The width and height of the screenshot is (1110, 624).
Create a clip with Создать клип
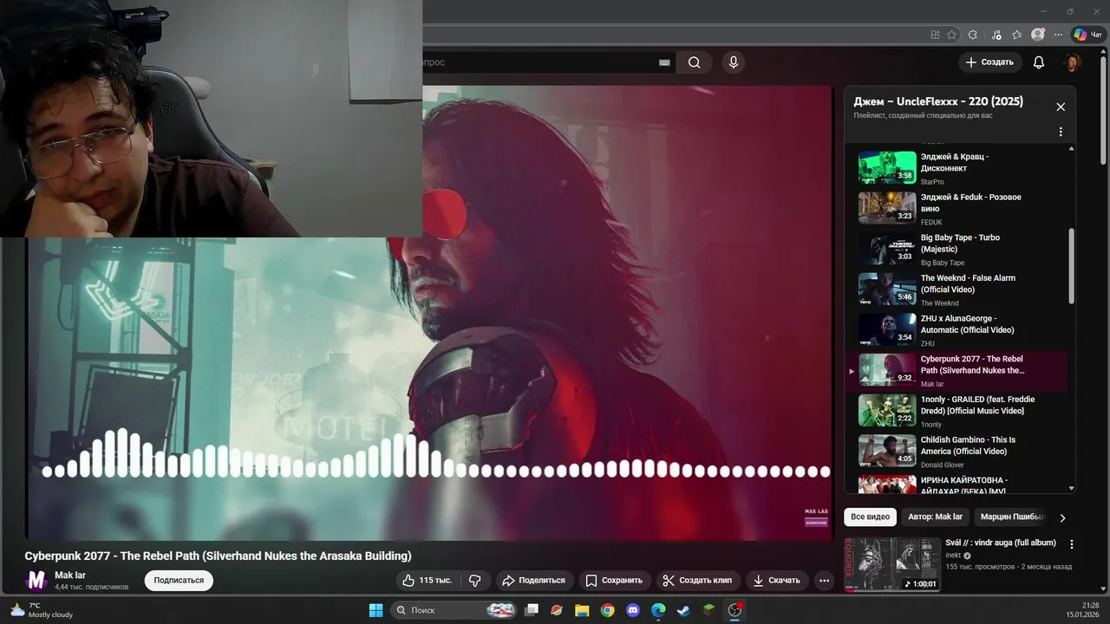pyautogui.click(x=697, y=580)
